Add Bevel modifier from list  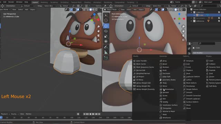pyautogui.click(x=163, y=64)
